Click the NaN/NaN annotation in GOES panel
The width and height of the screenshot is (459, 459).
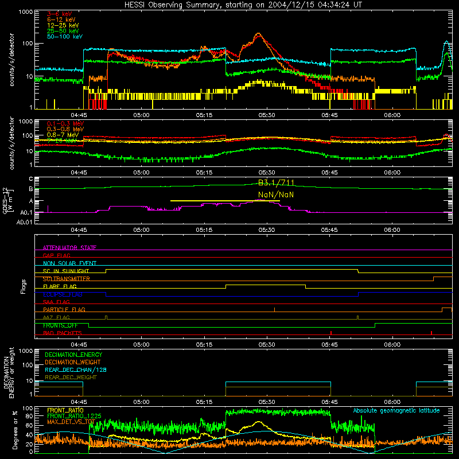(276, 195)
